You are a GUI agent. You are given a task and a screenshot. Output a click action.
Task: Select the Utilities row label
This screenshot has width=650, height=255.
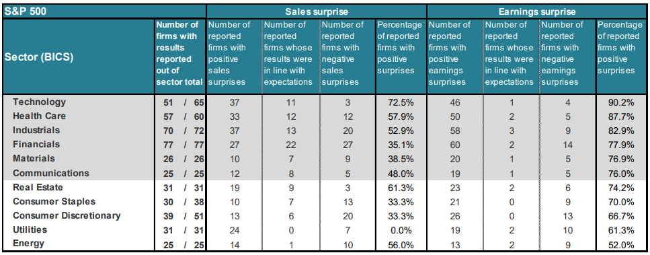tap(30, 229)
